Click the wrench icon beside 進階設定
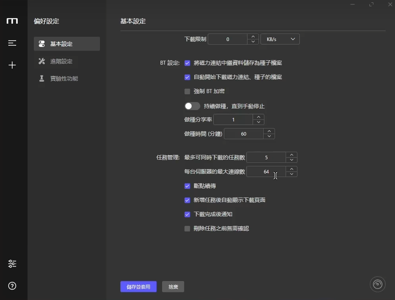This screenshot has width=395, height=300. point(41,61)
